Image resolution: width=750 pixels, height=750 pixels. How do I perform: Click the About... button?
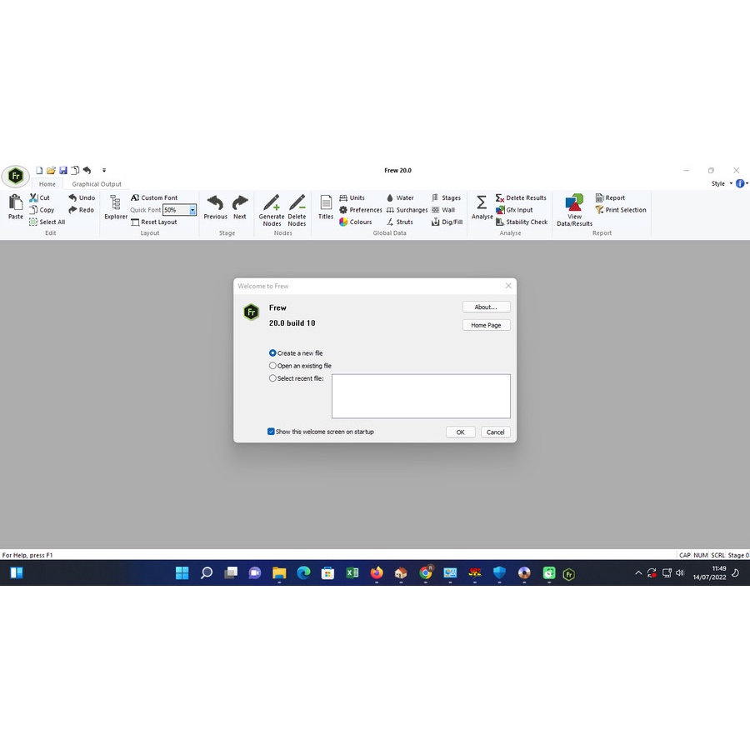coord(486,307)
